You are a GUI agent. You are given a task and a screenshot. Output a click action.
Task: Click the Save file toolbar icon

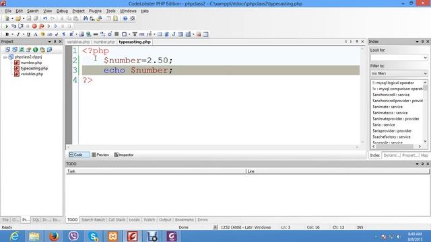click(29, 18)
